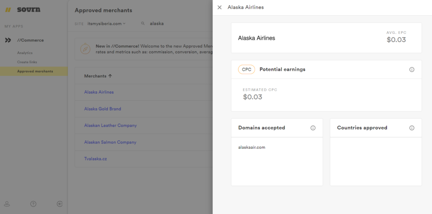Click the logout arrow icon

[x=60, y=204]
